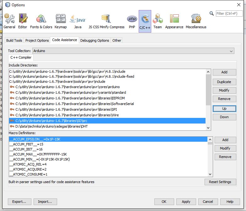Select the __ATOMIC_ACQ_REL=4 macro
246x211 pixels.
(x=108, y=164)
